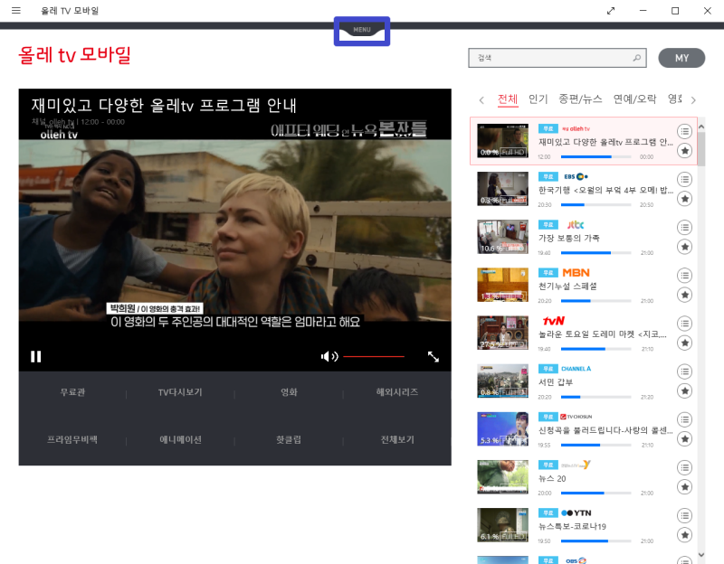Image resolution: width=724 pixels, height=564 pixels.
Task: Click the MY button at top right
Action: click(681, 57)
